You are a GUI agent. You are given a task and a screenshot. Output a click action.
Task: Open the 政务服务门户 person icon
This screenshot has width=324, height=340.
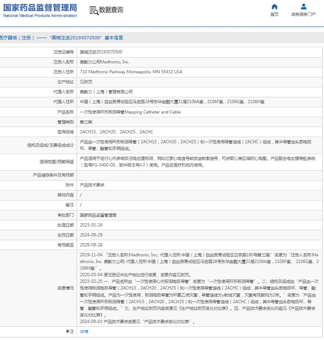pyautogui.click(x=304, y=7)
